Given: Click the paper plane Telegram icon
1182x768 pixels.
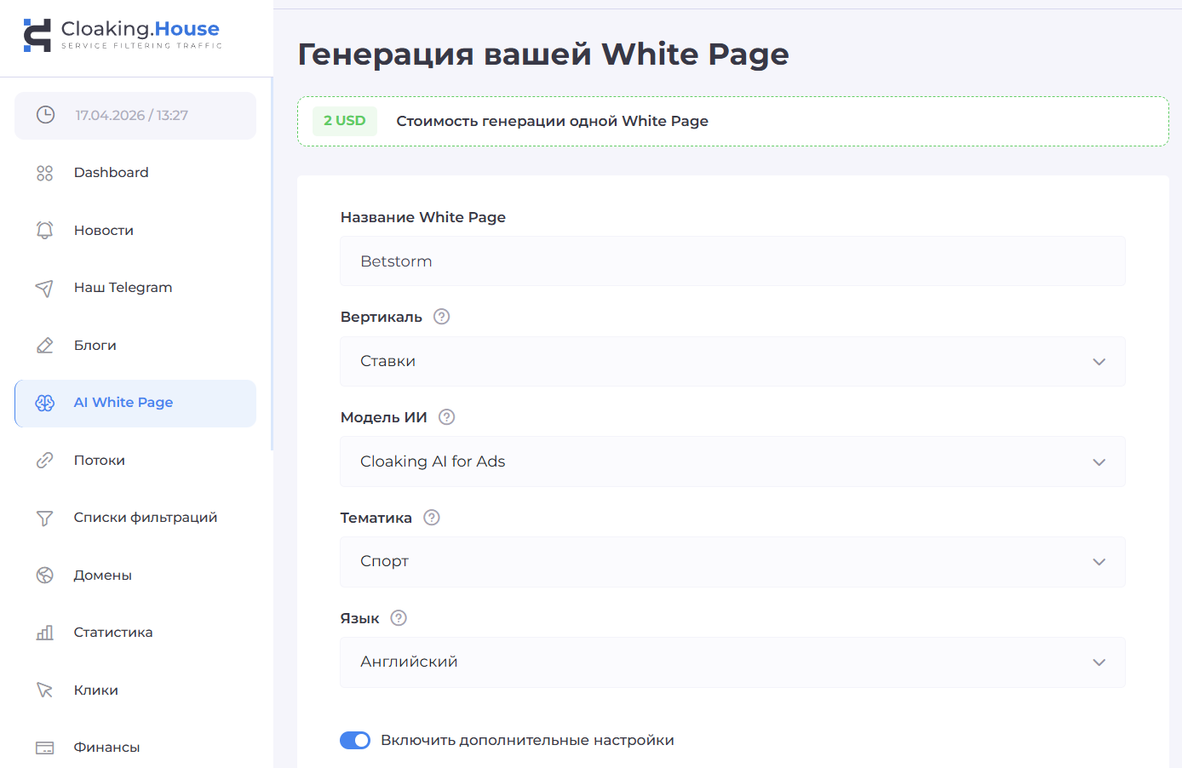Looking at the screenshot, I should [x=45, y=288].
